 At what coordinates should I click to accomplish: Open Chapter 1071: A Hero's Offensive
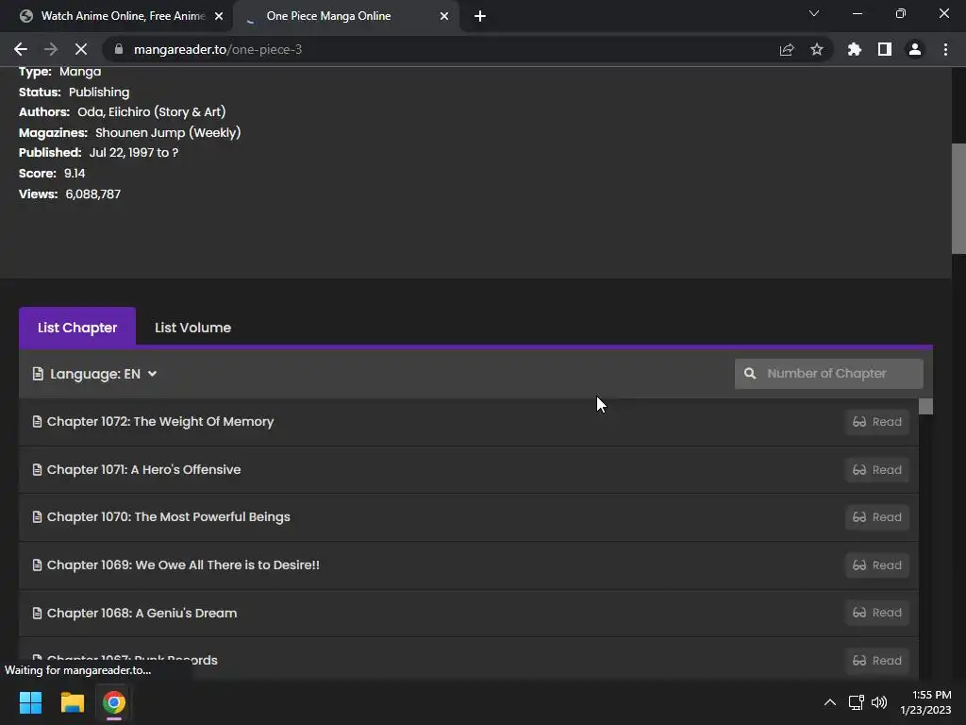143,470
